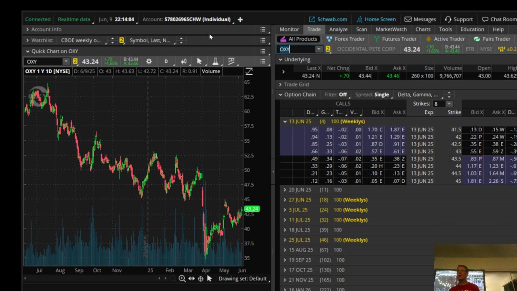Screen dimensions: 517x291
Task: Click the chart patterns icon in Quick Chart toolbar
Action: point(231,61)
